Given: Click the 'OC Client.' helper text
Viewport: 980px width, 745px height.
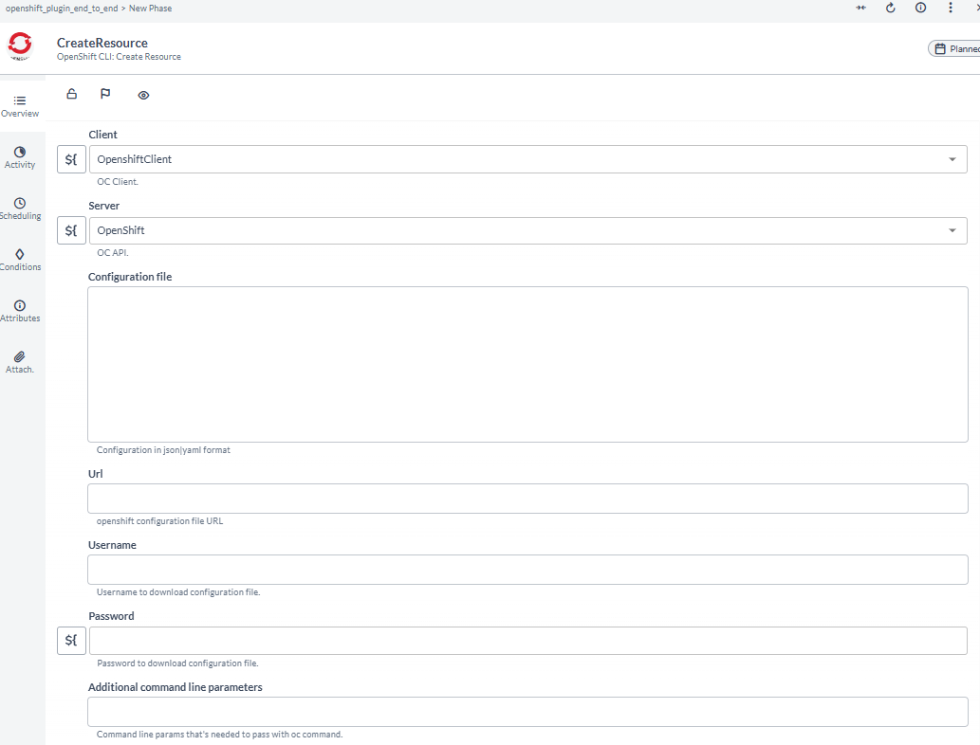Looking at the screenshot, I should click(x=118, y=182).
